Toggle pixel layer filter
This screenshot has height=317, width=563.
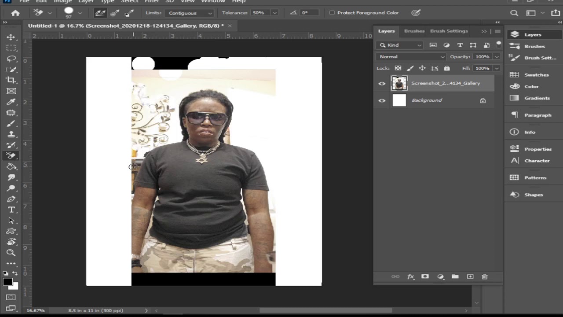coord(433,45)
